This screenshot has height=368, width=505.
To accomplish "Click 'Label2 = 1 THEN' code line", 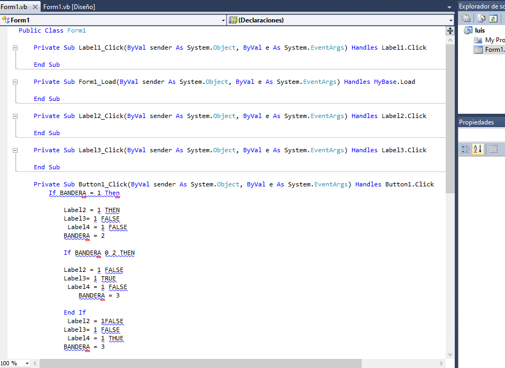I will [92, 210].
